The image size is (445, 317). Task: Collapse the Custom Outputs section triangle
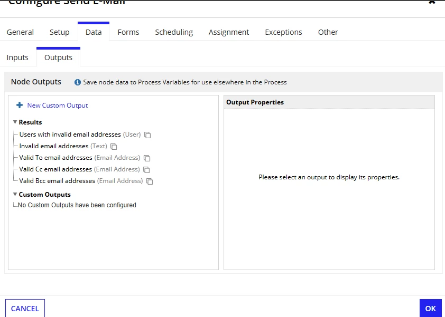15,194
